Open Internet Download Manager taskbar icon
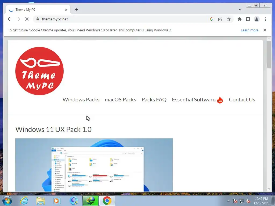The height and width of the screenshot is (206, 275). tap(90, 201)
